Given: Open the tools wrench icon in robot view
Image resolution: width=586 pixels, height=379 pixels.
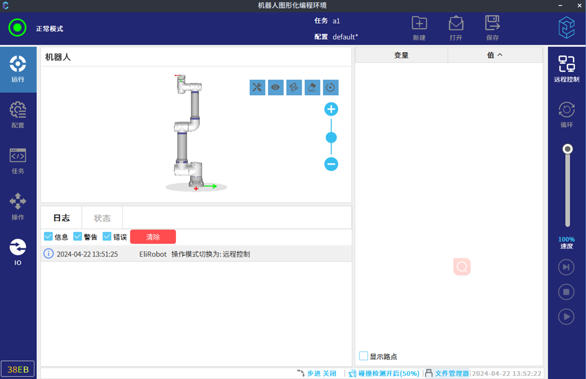Looking at the screenshot, I should pos(257,87).
